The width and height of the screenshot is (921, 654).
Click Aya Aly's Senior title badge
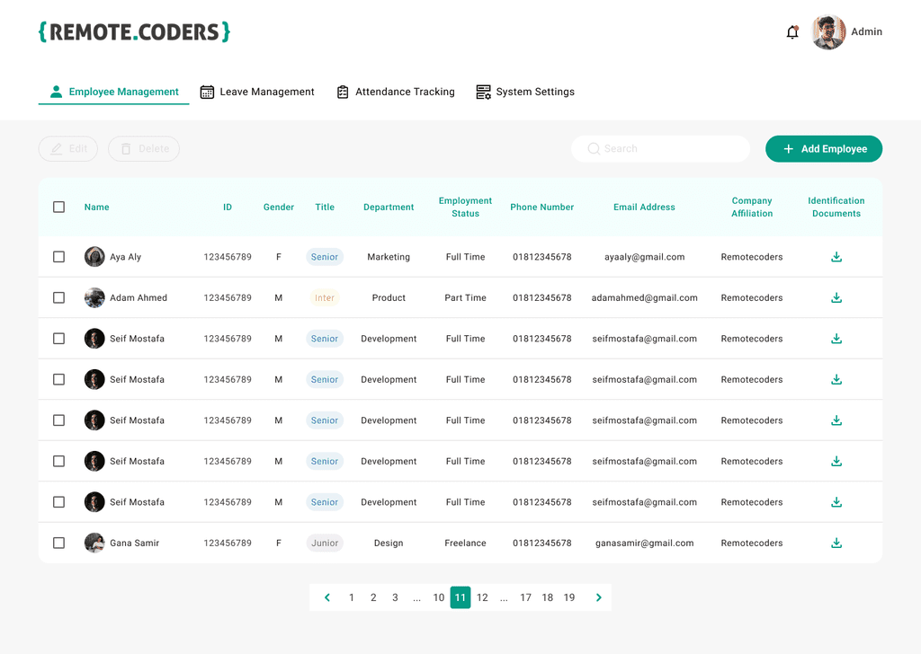(325, 257)
